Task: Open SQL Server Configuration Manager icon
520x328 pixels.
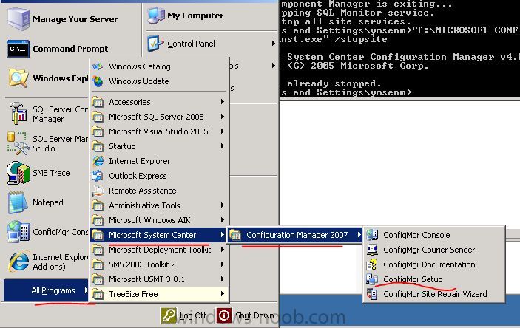Action: click(x=18, y=113)
